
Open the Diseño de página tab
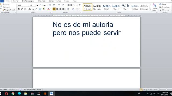(28, 1)
